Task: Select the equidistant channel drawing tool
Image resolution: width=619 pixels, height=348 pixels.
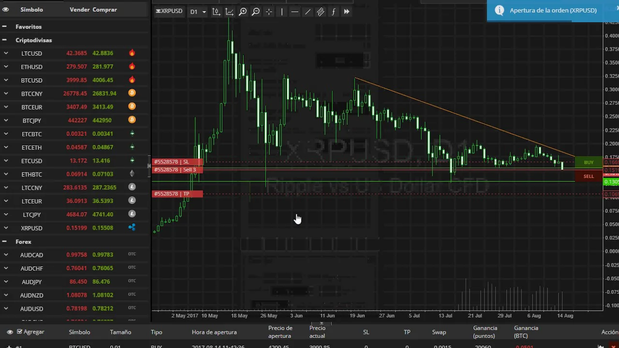Action: (x=321, y=12)
